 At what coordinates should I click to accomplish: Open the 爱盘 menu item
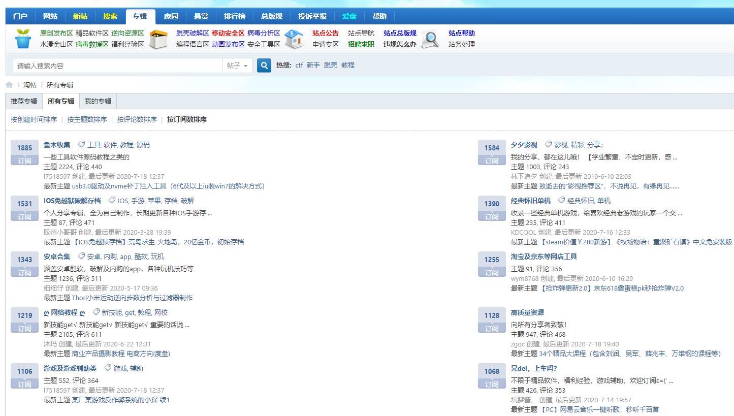pyautogui.click(x=349, y=16)
